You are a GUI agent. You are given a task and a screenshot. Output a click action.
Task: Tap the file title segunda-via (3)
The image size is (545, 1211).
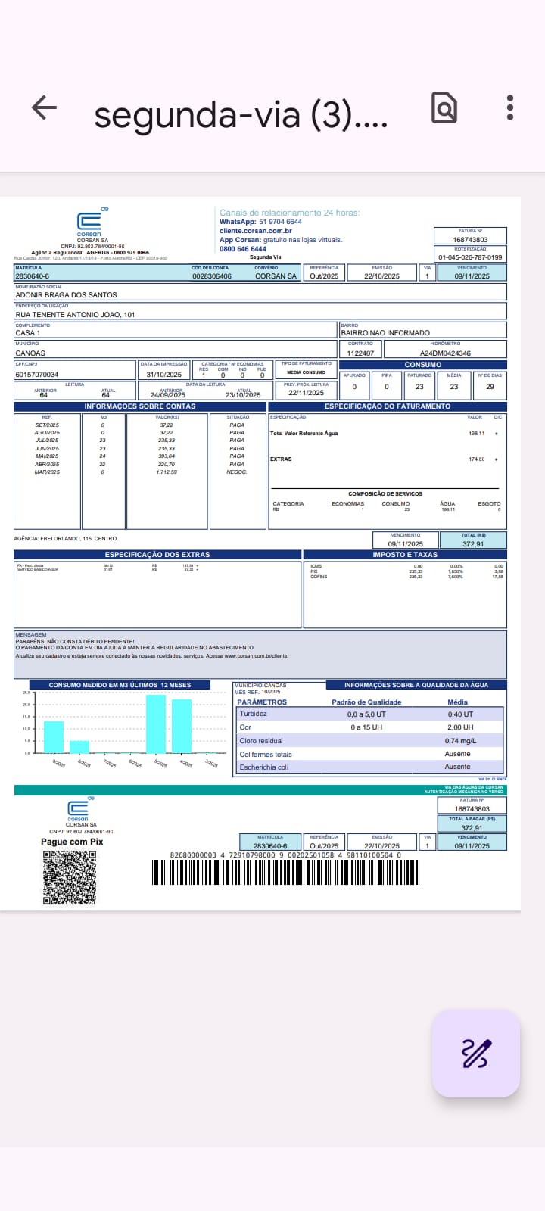tap(241, 114)
